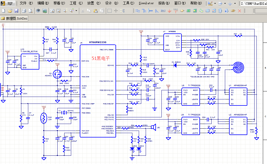Select the Q1 AO3401 MOSFET symbol
This screenshot has width=267, height=164.
tap(57, 74)
